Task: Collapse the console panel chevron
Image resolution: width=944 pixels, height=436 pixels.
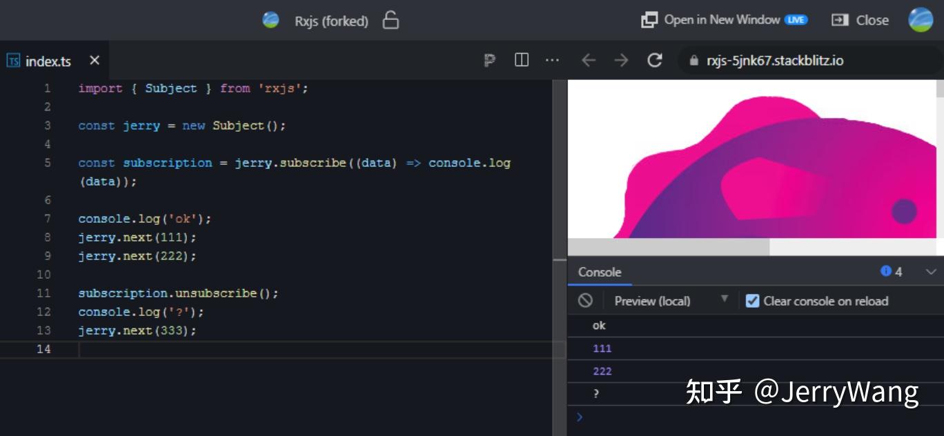Action: pos(931,272)
